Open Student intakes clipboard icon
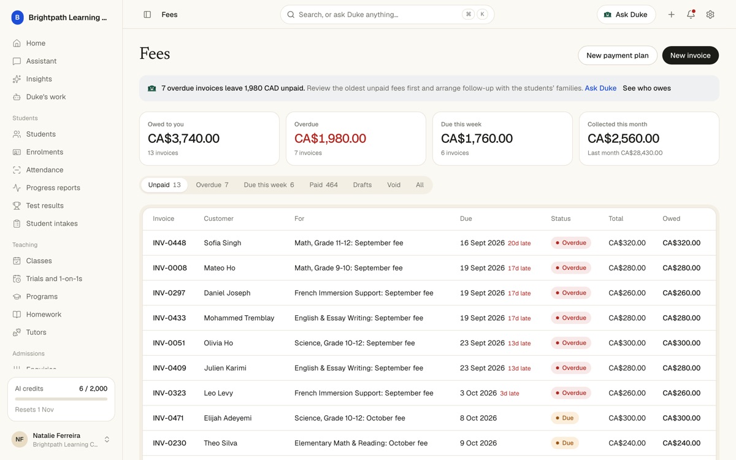The width and height of the screenshot is (736, 460). 17,223
